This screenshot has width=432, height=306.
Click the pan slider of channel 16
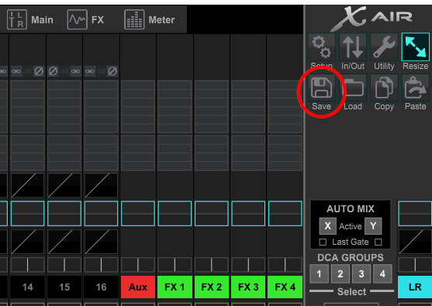[x=101, y=264]
